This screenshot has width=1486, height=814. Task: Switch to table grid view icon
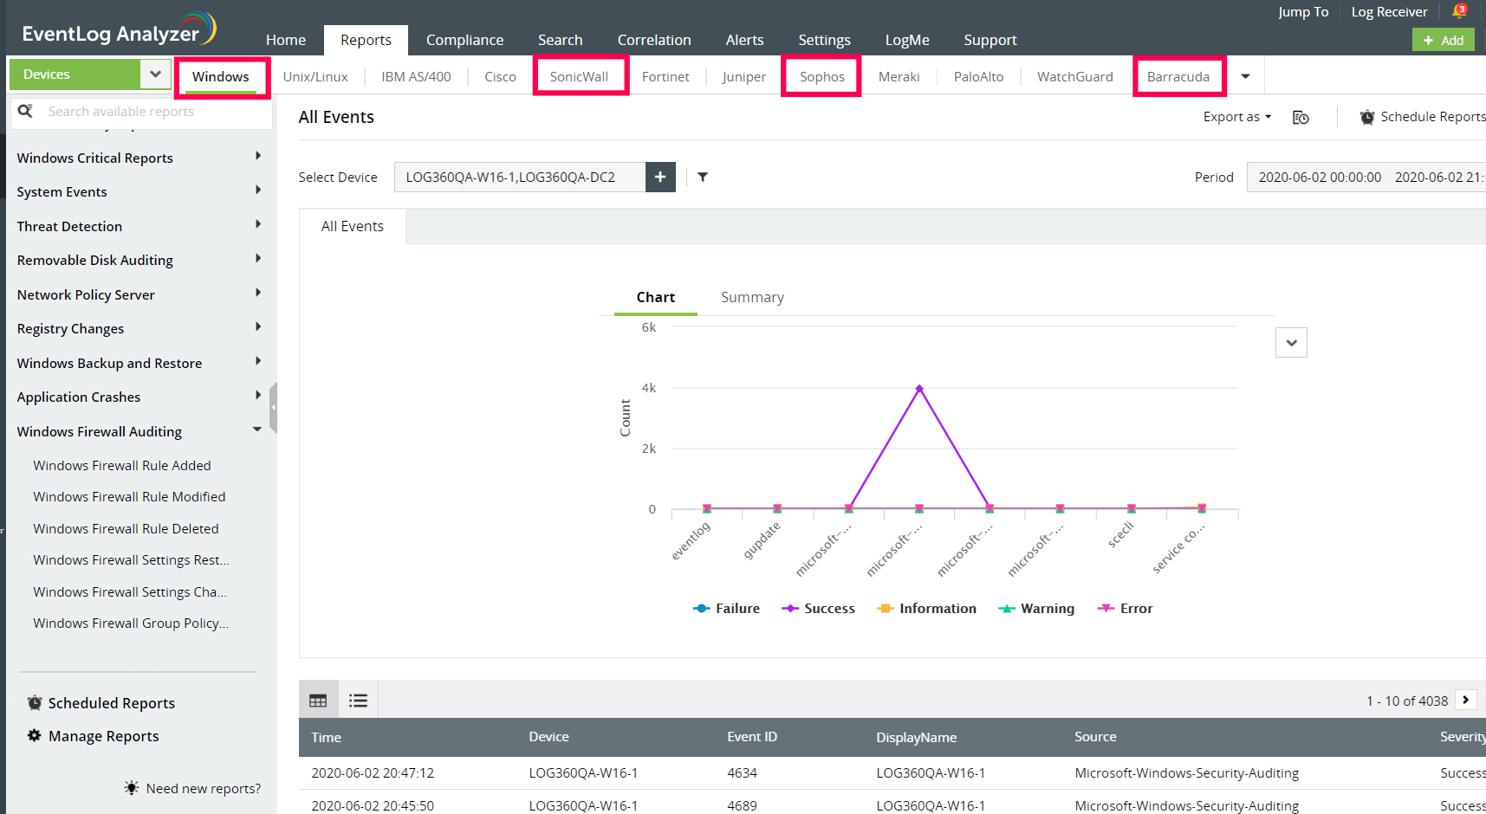pyautogui.click(x=318, y=701)
